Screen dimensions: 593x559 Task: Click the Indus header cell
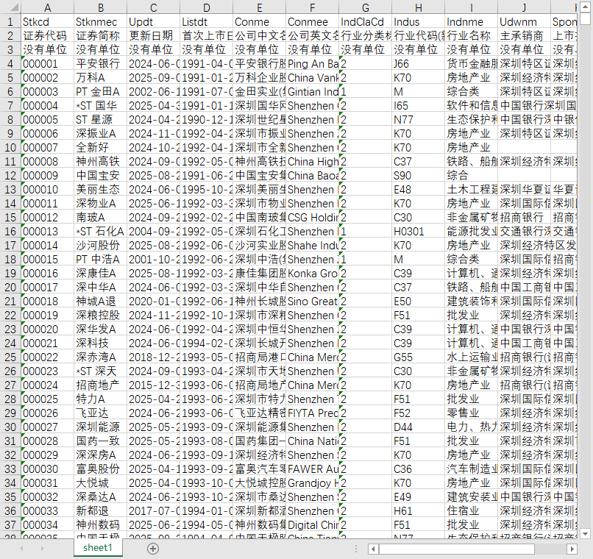tap(419, 21)
